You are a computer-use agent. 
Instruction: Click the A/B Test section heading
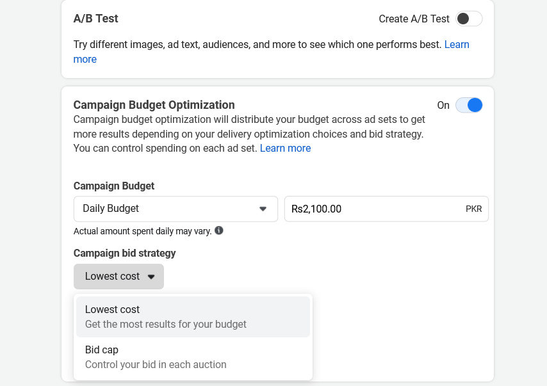[96, 19]
